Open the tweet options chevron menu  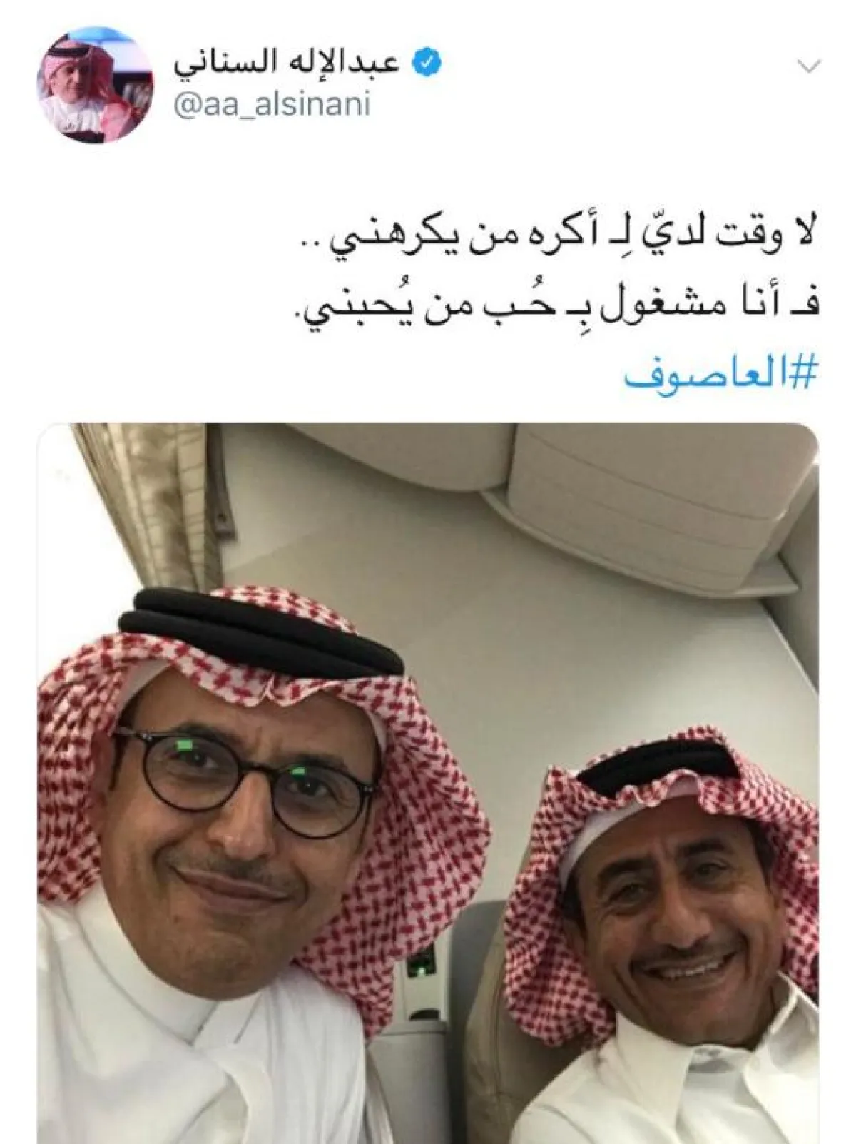point(809,66)
